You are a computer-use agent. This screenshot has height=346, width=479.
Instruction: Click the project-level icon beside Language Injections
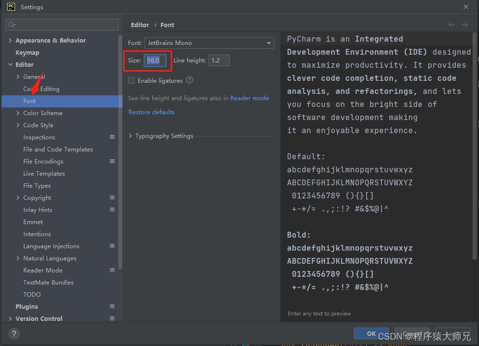pos(112,246)
